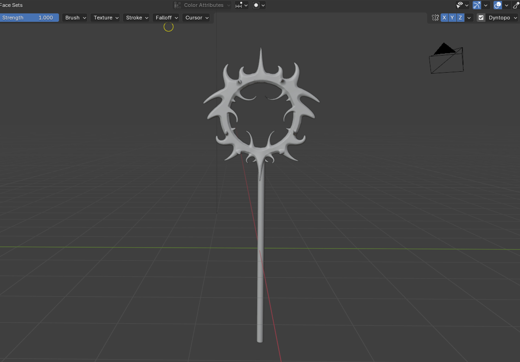
Task: Toggle Y axis symmetry
Action: coord(452,18)
